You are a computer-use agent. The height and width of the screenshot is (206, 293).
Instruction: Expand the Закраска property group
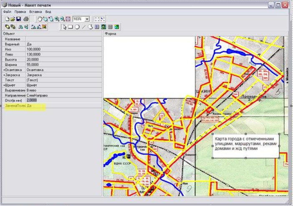click(4, 75)
